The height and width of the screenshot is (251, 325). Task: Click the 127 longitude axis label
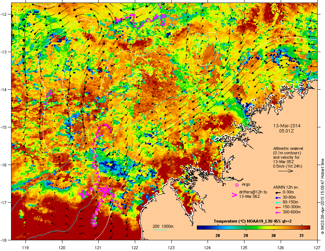click(x=317, y=247)
